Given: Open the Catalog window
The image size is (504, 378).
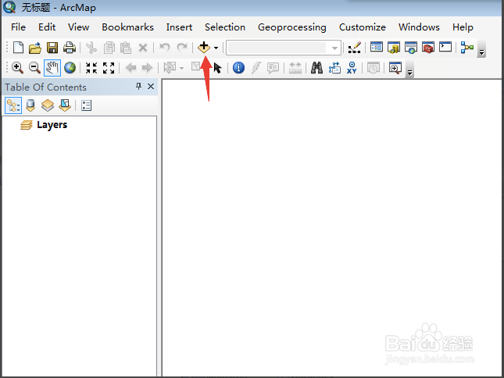Looking at the screenshot, I should coord(394,48).
